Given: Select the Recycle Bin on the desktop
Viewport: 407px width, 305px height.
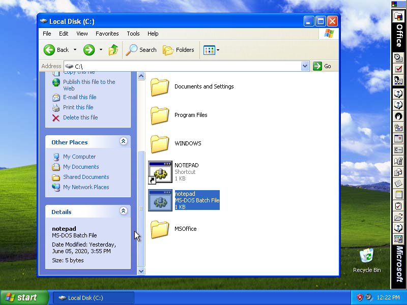Looking at the screenshot, I should tap(367, 260).
